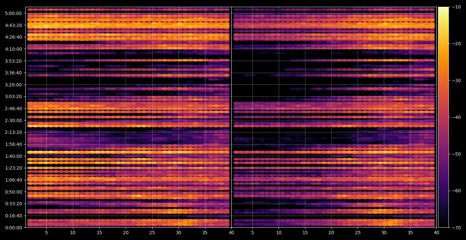
Task: Select x-axis label 10 under right heatmap
Action: (x=278, y=233)
